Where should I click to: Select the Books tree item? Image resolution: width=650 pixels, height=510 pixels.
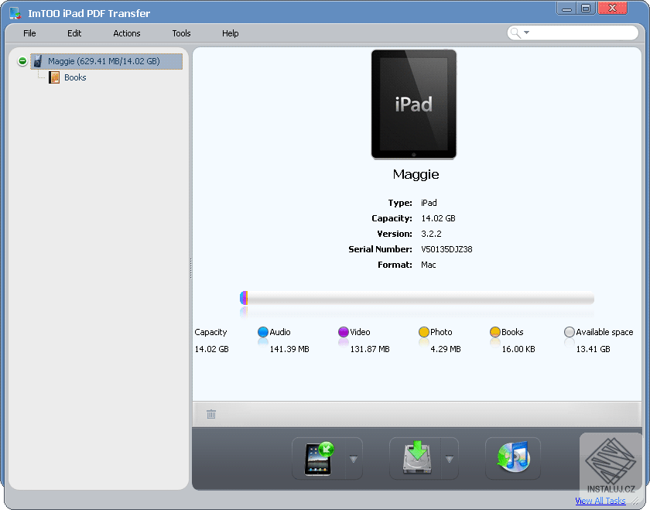pos(75,77)
